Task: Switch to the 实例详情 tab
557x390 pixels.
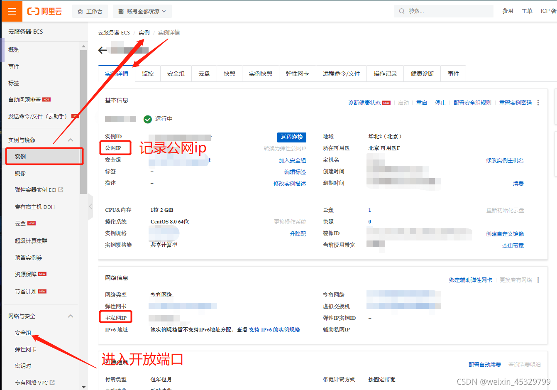Action: [x=117, y=74]
